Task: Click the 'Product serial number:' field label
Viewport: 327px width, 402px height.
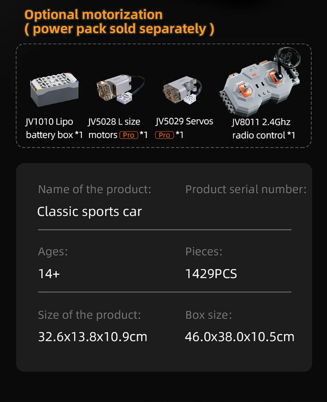Action: pos(246,189)
